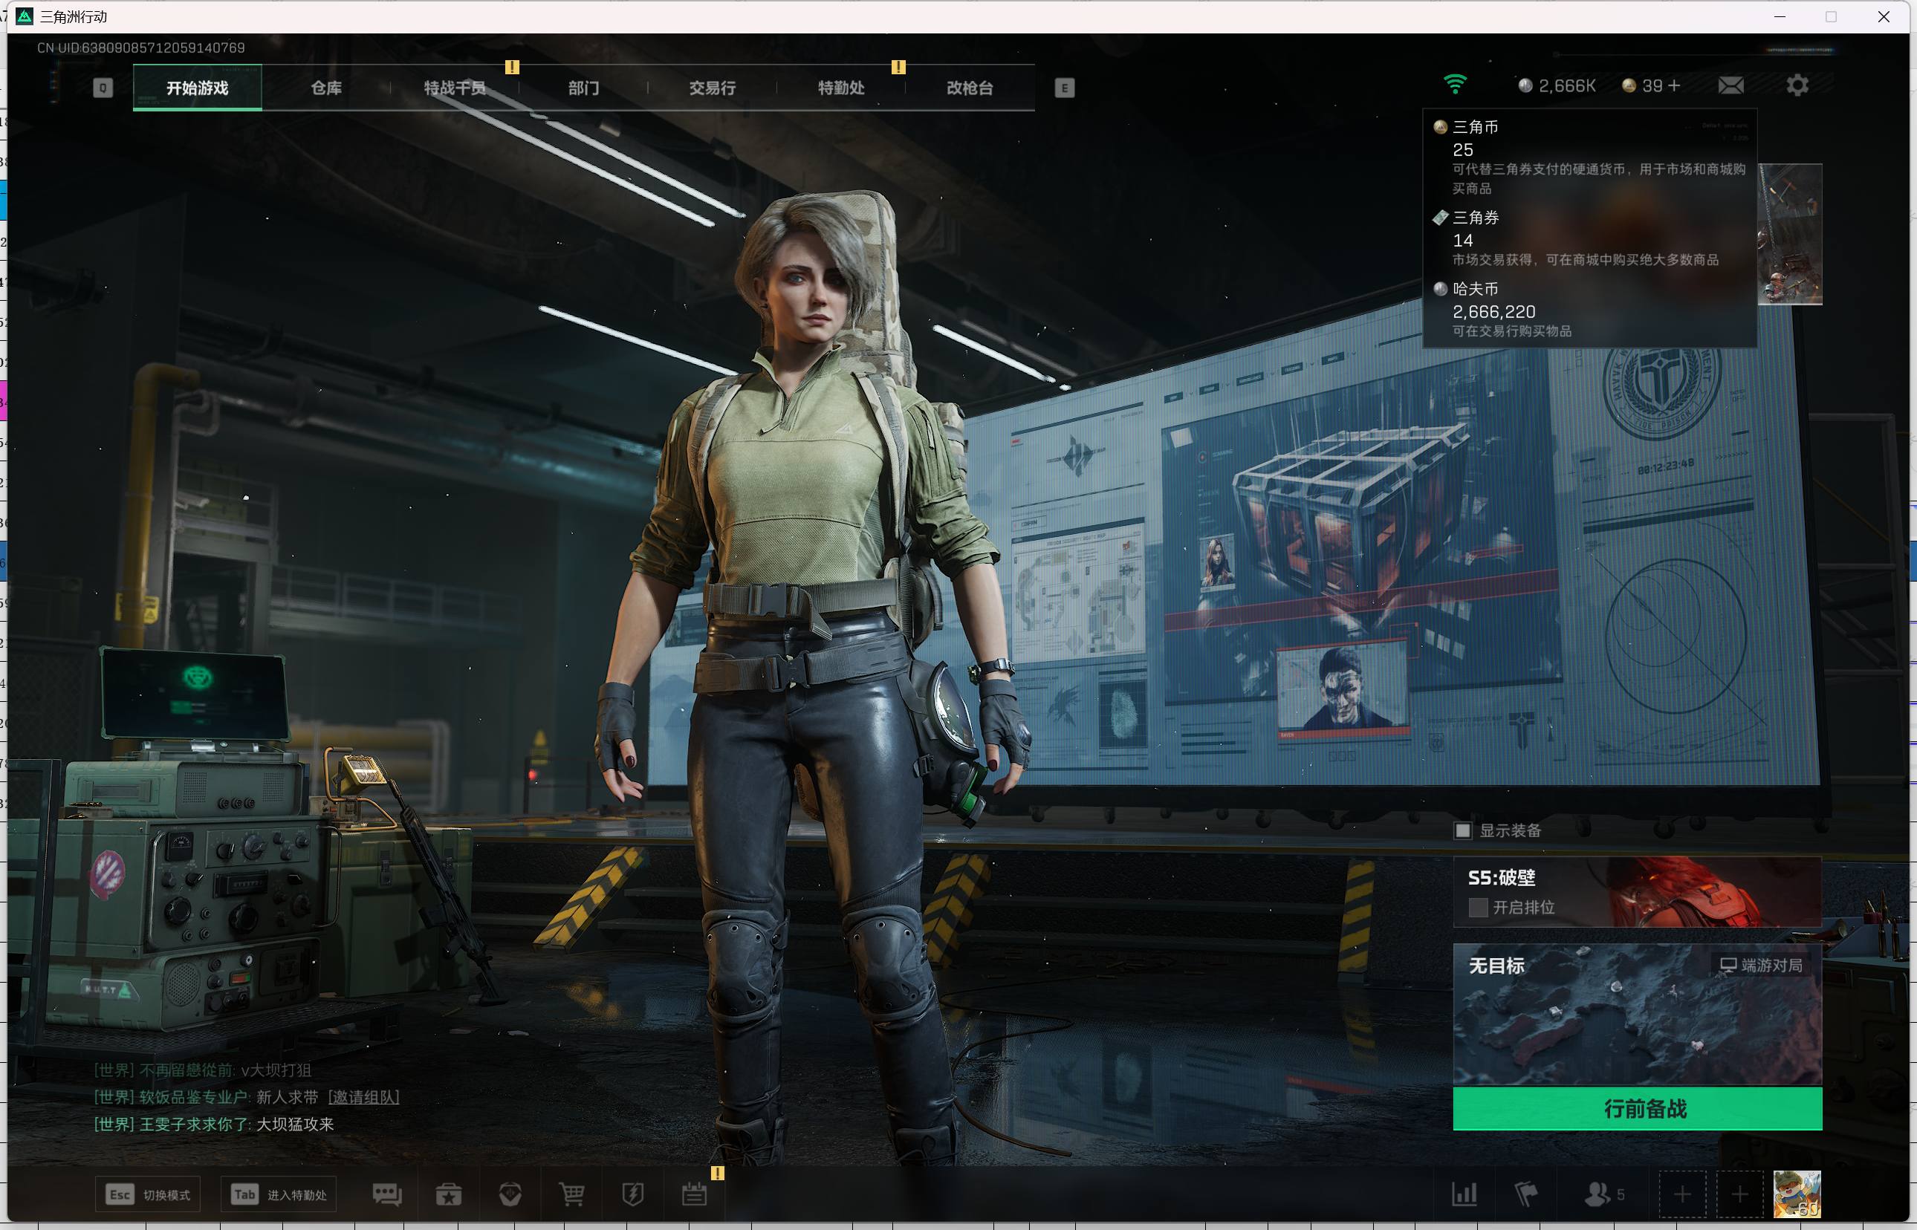The height and width of the screenshot is (1230, 1917).
Task: Click the player avatar thumbnail
Action: pos(1797,1194)
